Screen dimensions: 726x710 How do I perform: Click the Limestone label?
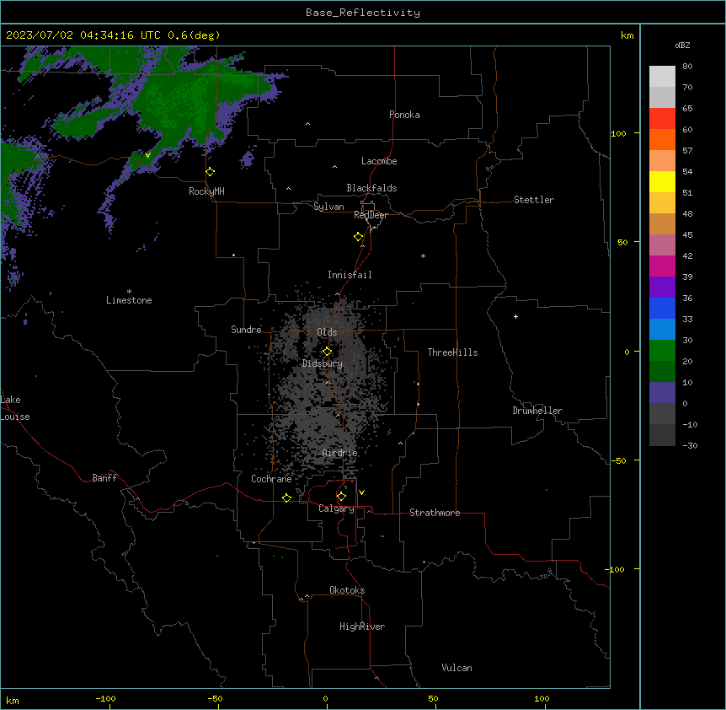[129, 300]
